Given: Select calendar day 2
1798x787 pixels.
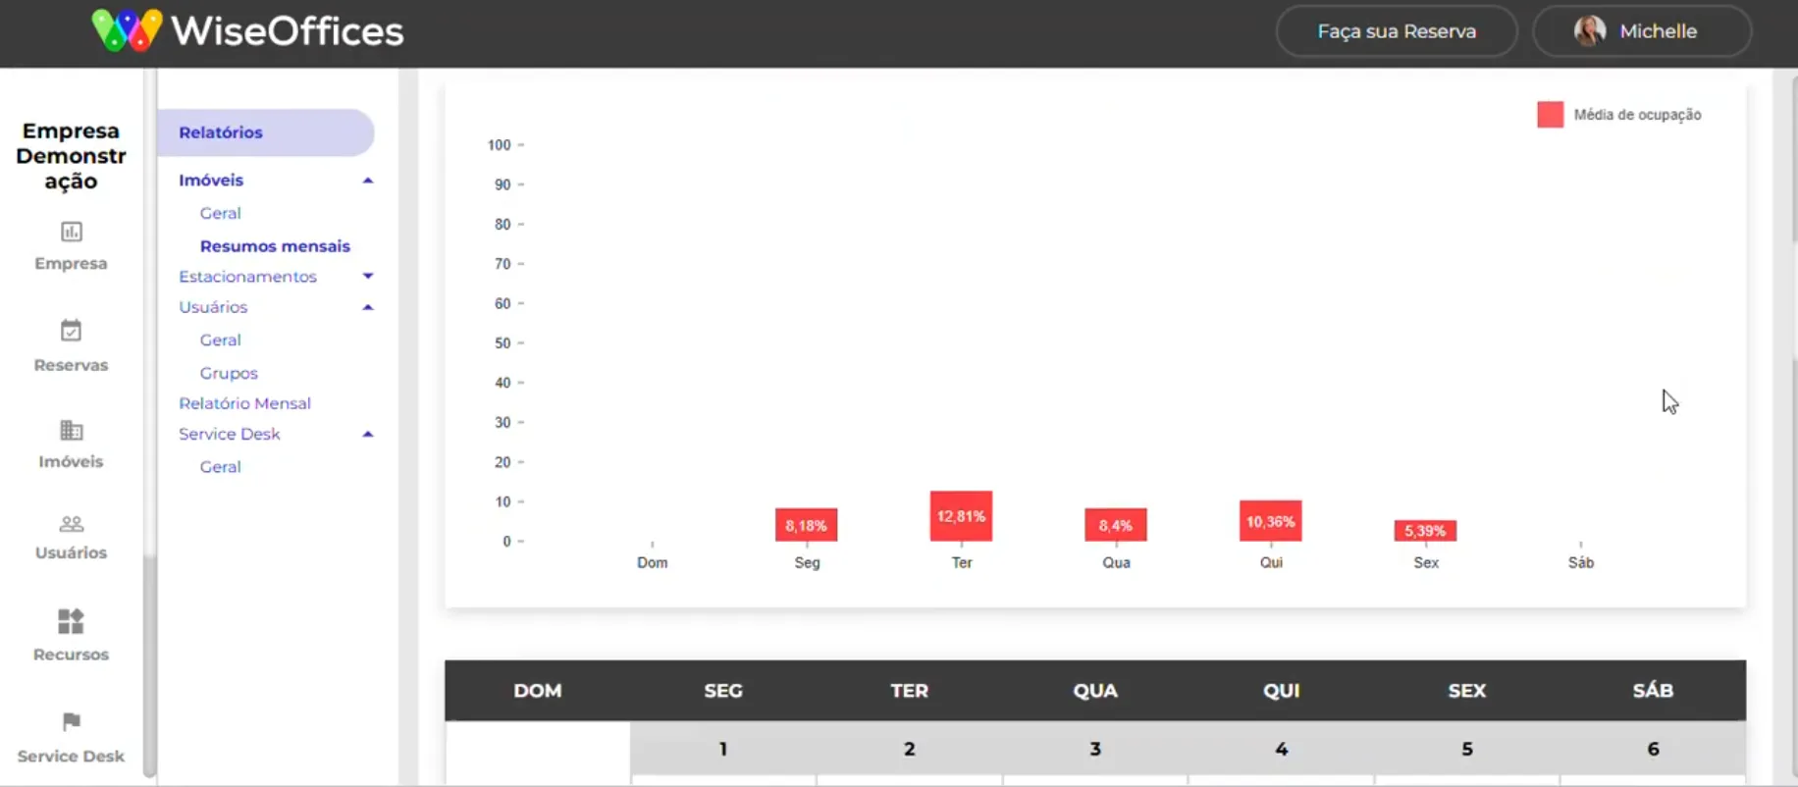Looking at the screenshot, I should click(909, 750).
